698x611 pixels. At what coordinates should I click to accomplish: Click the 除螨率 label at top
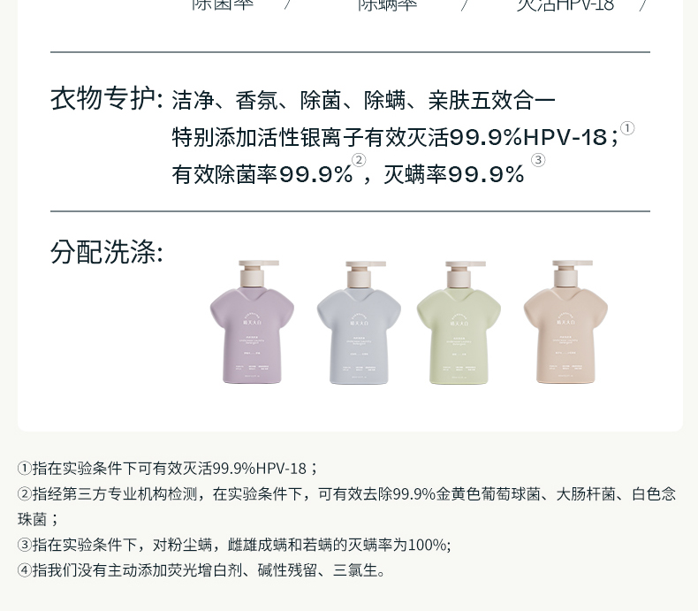[x=387, y=5]
